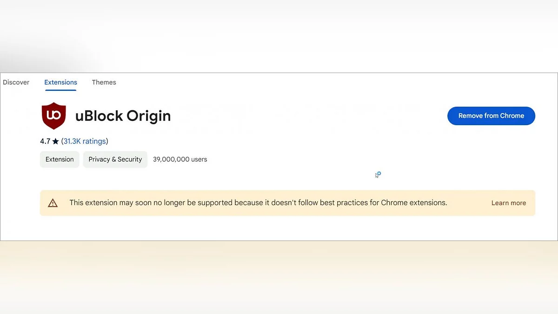Click the 39,000,000 users text

pyautogui.click(x=180, y=159)
